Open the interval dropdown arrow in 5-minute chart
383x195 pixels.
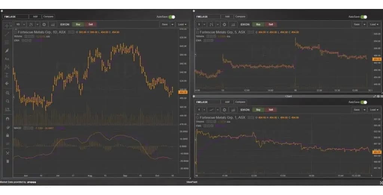[204, 24]
